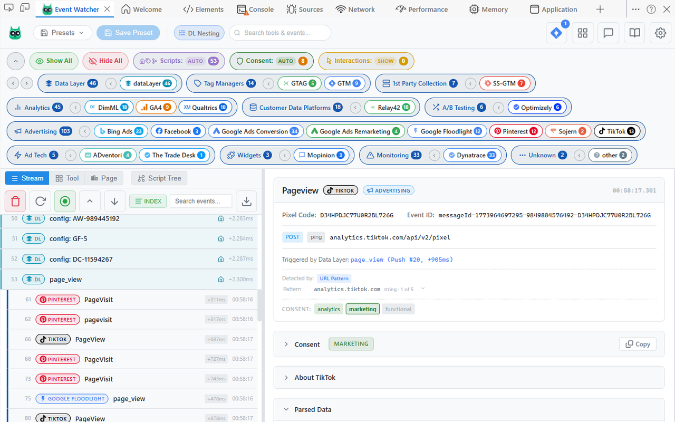Click the refresh events icon
Image resolution: width=675 pixels, height=422 pixels.
point(41,201)
